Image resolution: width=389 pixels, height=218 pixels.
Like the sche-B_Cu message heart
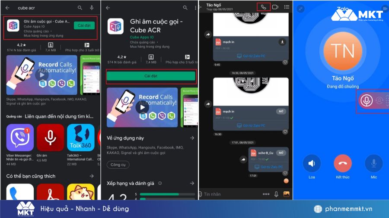[x=285, y=173]
